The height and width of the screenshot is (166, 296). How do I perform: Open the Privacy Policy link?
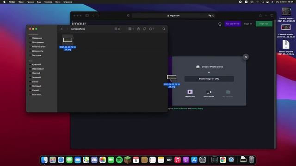[x=197, y=109]
